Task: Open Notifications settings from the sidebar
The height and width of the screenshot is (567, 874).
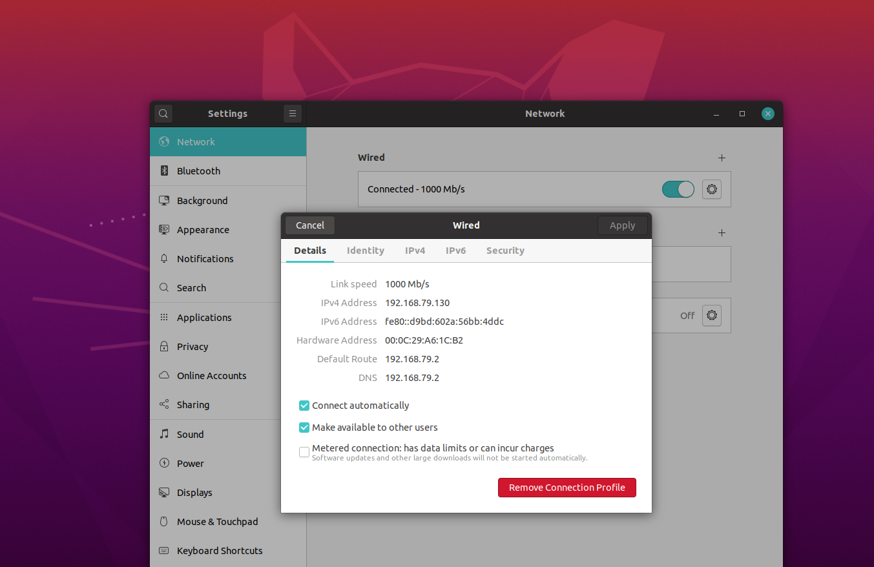Action: pyautogui.click(x=205, y=258)
